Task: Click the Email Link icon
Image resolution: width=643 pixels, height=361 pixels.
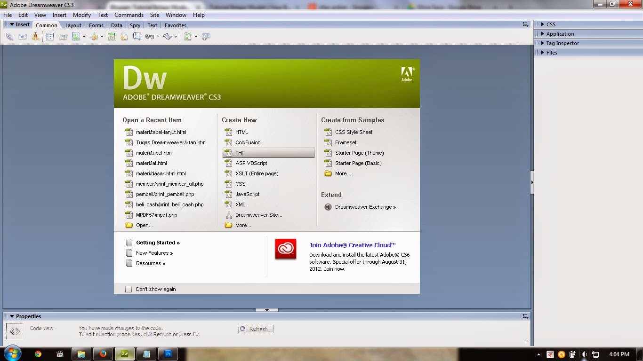Action: tap(23, 37)
